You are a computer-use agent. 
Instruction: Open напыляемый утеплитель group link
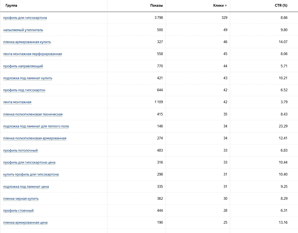(x=23, y=30)
